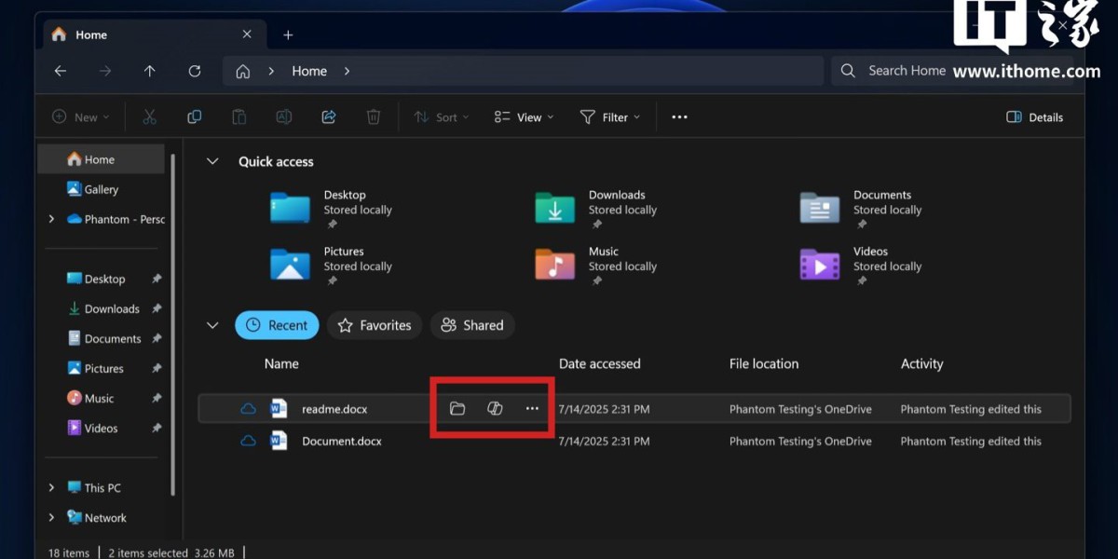The height and width of the screenshot is (559, 1118).
Task: Collapse the Quick access section
Action: click(212, 162)
